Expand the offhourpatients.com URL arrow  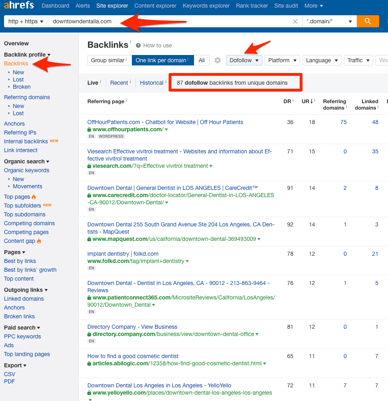pyautogui.click(x=166, y=130)
